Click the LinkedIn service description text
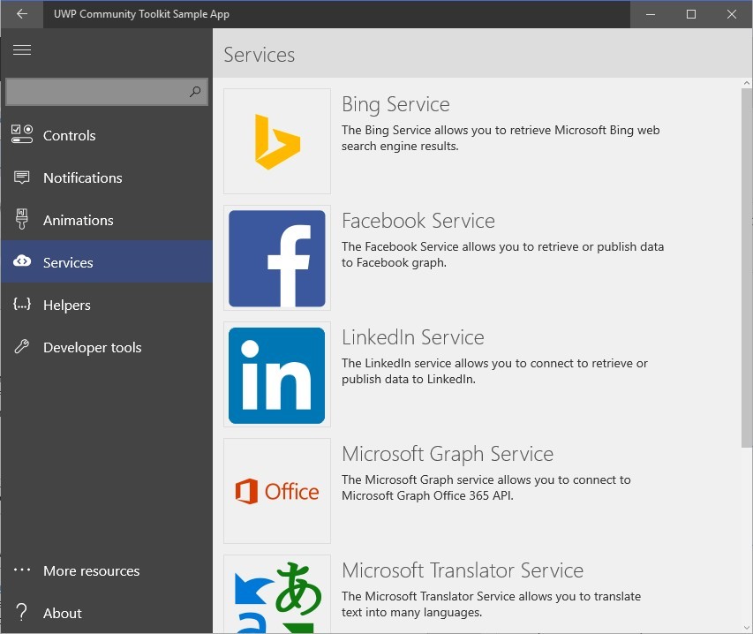Screen dimensions: 753x634 [x=494, y=371]
